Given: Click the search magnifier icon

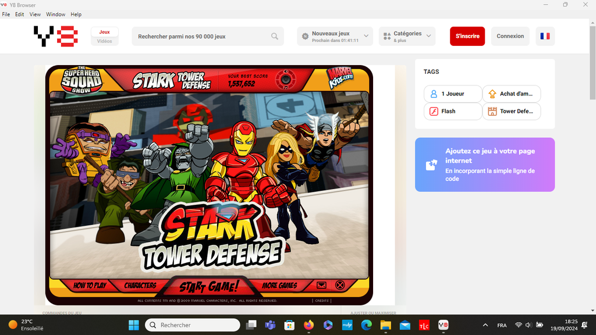Looking at the screenshot, I should click(275, 37).
